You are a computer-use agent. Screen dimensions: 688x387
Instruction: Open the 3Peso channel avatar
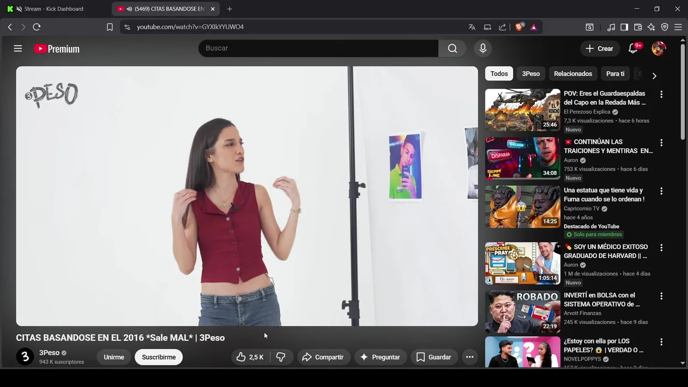pyautogui.click(x=25, y=357)
